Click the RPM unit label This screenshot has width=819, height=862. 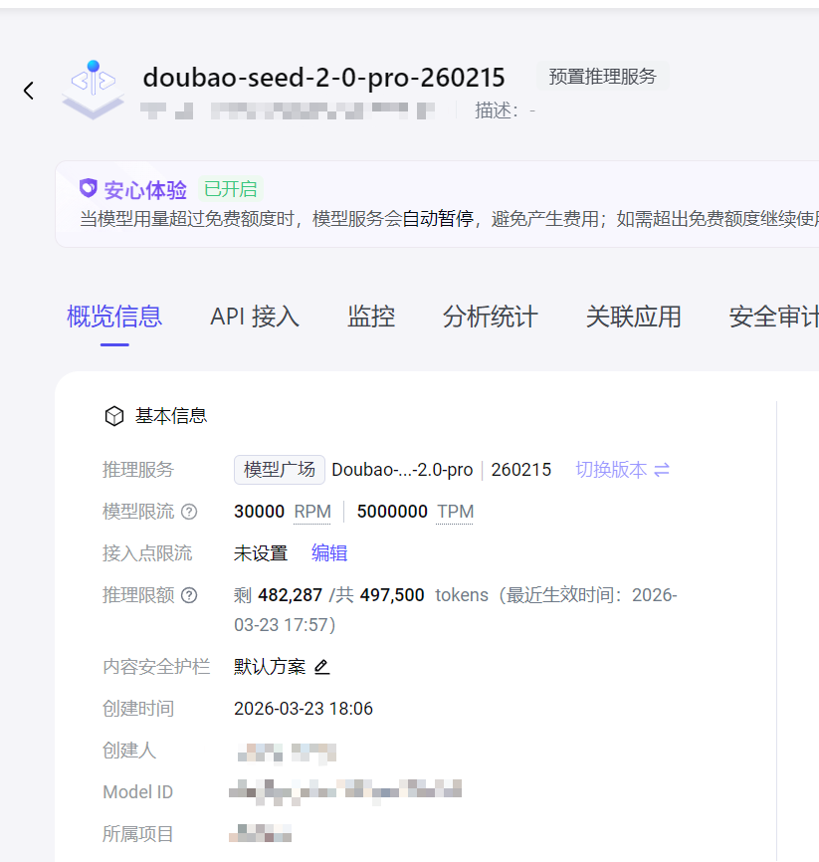coord(312,512)
